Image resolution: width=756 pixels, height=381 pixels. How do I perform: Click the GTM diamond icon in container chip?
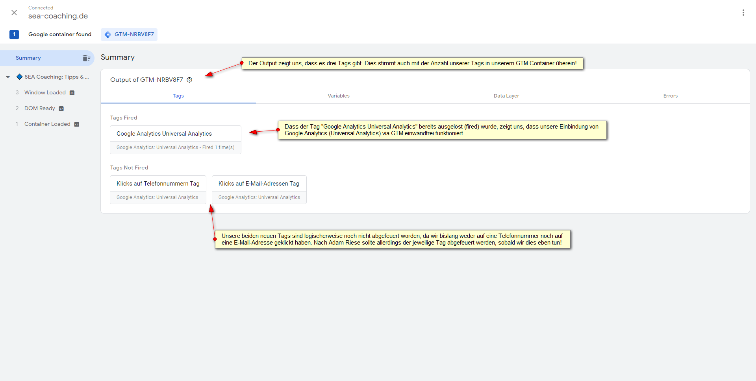point(108,35)
